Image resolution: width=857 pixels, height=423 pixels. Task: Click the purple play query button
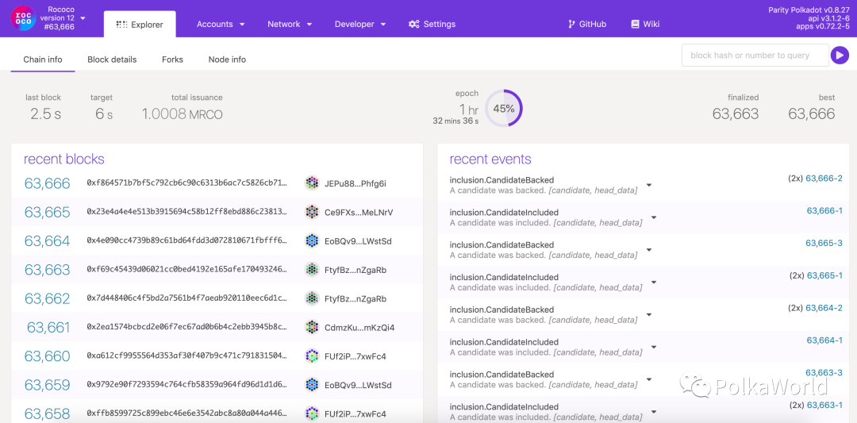840,56
